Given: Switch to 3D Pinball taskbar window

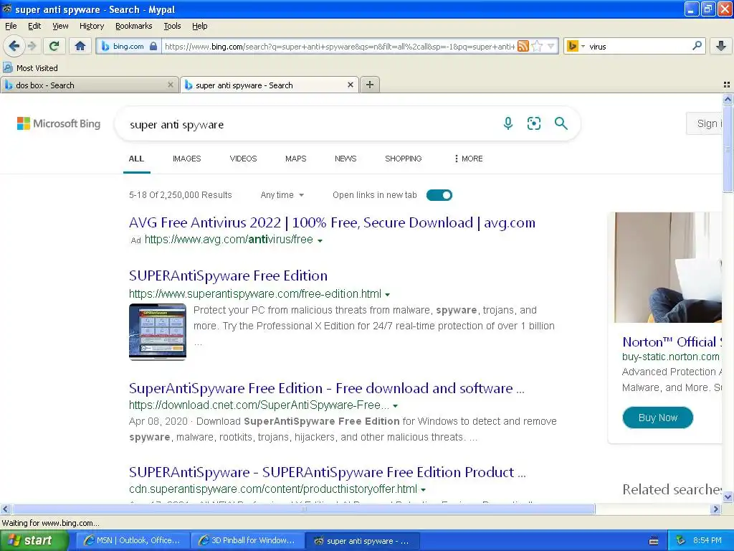Looking at the screenshot, I should point(247,541).
